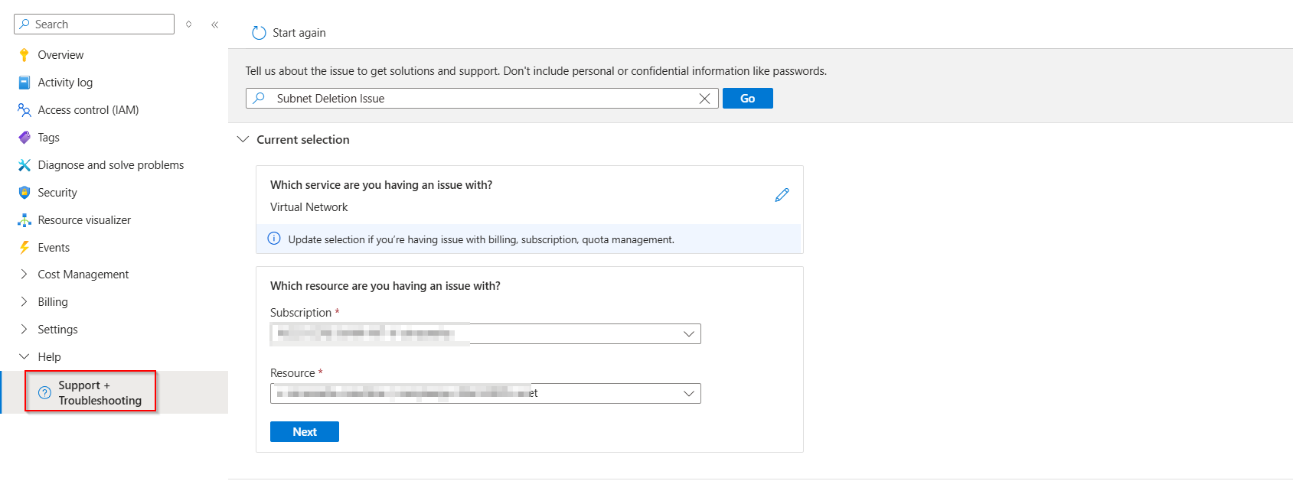Screen dimensions: 1293x494
Task: Open the Resource dropdown
Action: (x=485, y=393)
